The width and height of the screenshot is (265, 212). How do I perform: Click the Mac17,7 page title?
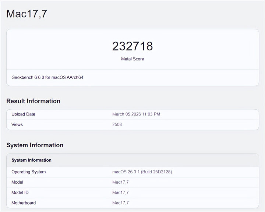27,14
